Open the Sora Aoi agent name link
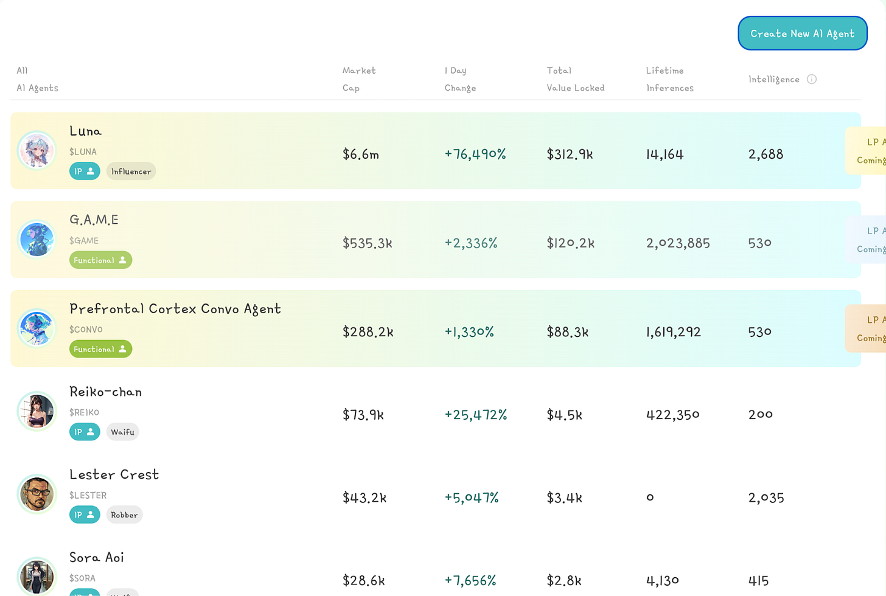Image resolution: width=886 pixels, height=596 pixels. [x=97, y=557]
